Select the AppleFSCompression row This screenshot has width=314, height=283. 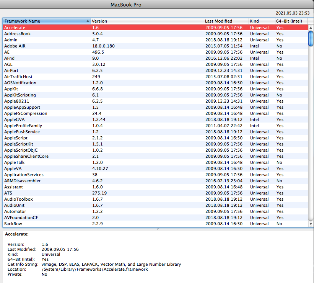pos(155,113)
